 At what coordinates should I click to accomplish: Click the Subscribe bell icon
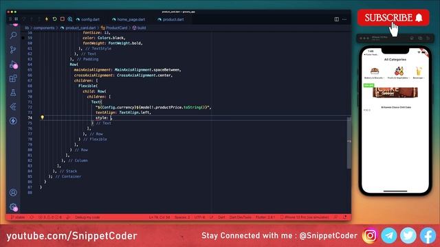[x=419, y=18]
